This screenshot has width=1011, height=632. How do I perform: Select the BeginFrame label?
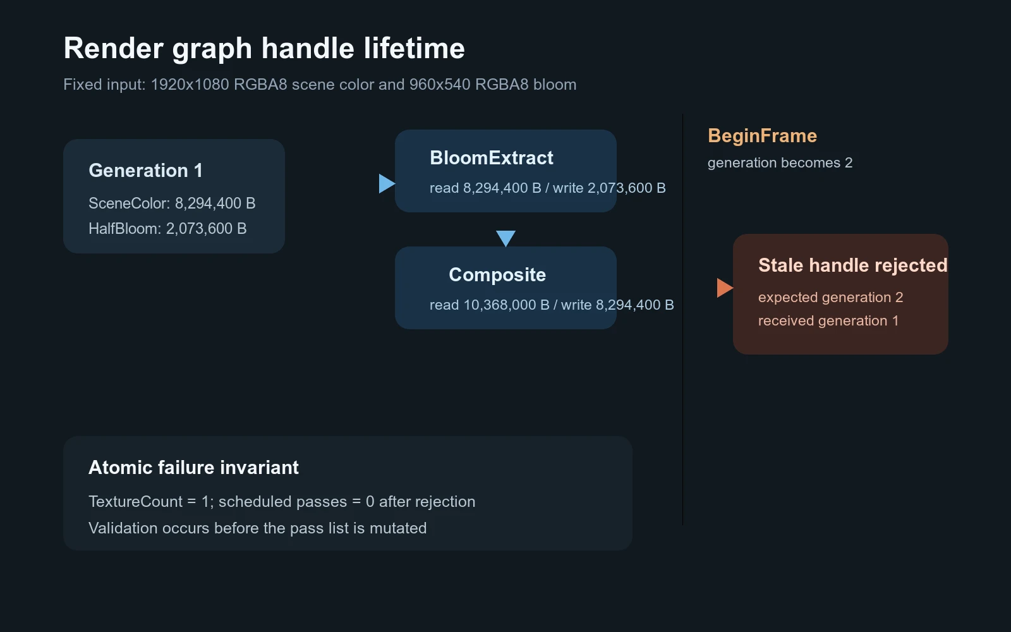pyautogui.click(x=762, y=136)
